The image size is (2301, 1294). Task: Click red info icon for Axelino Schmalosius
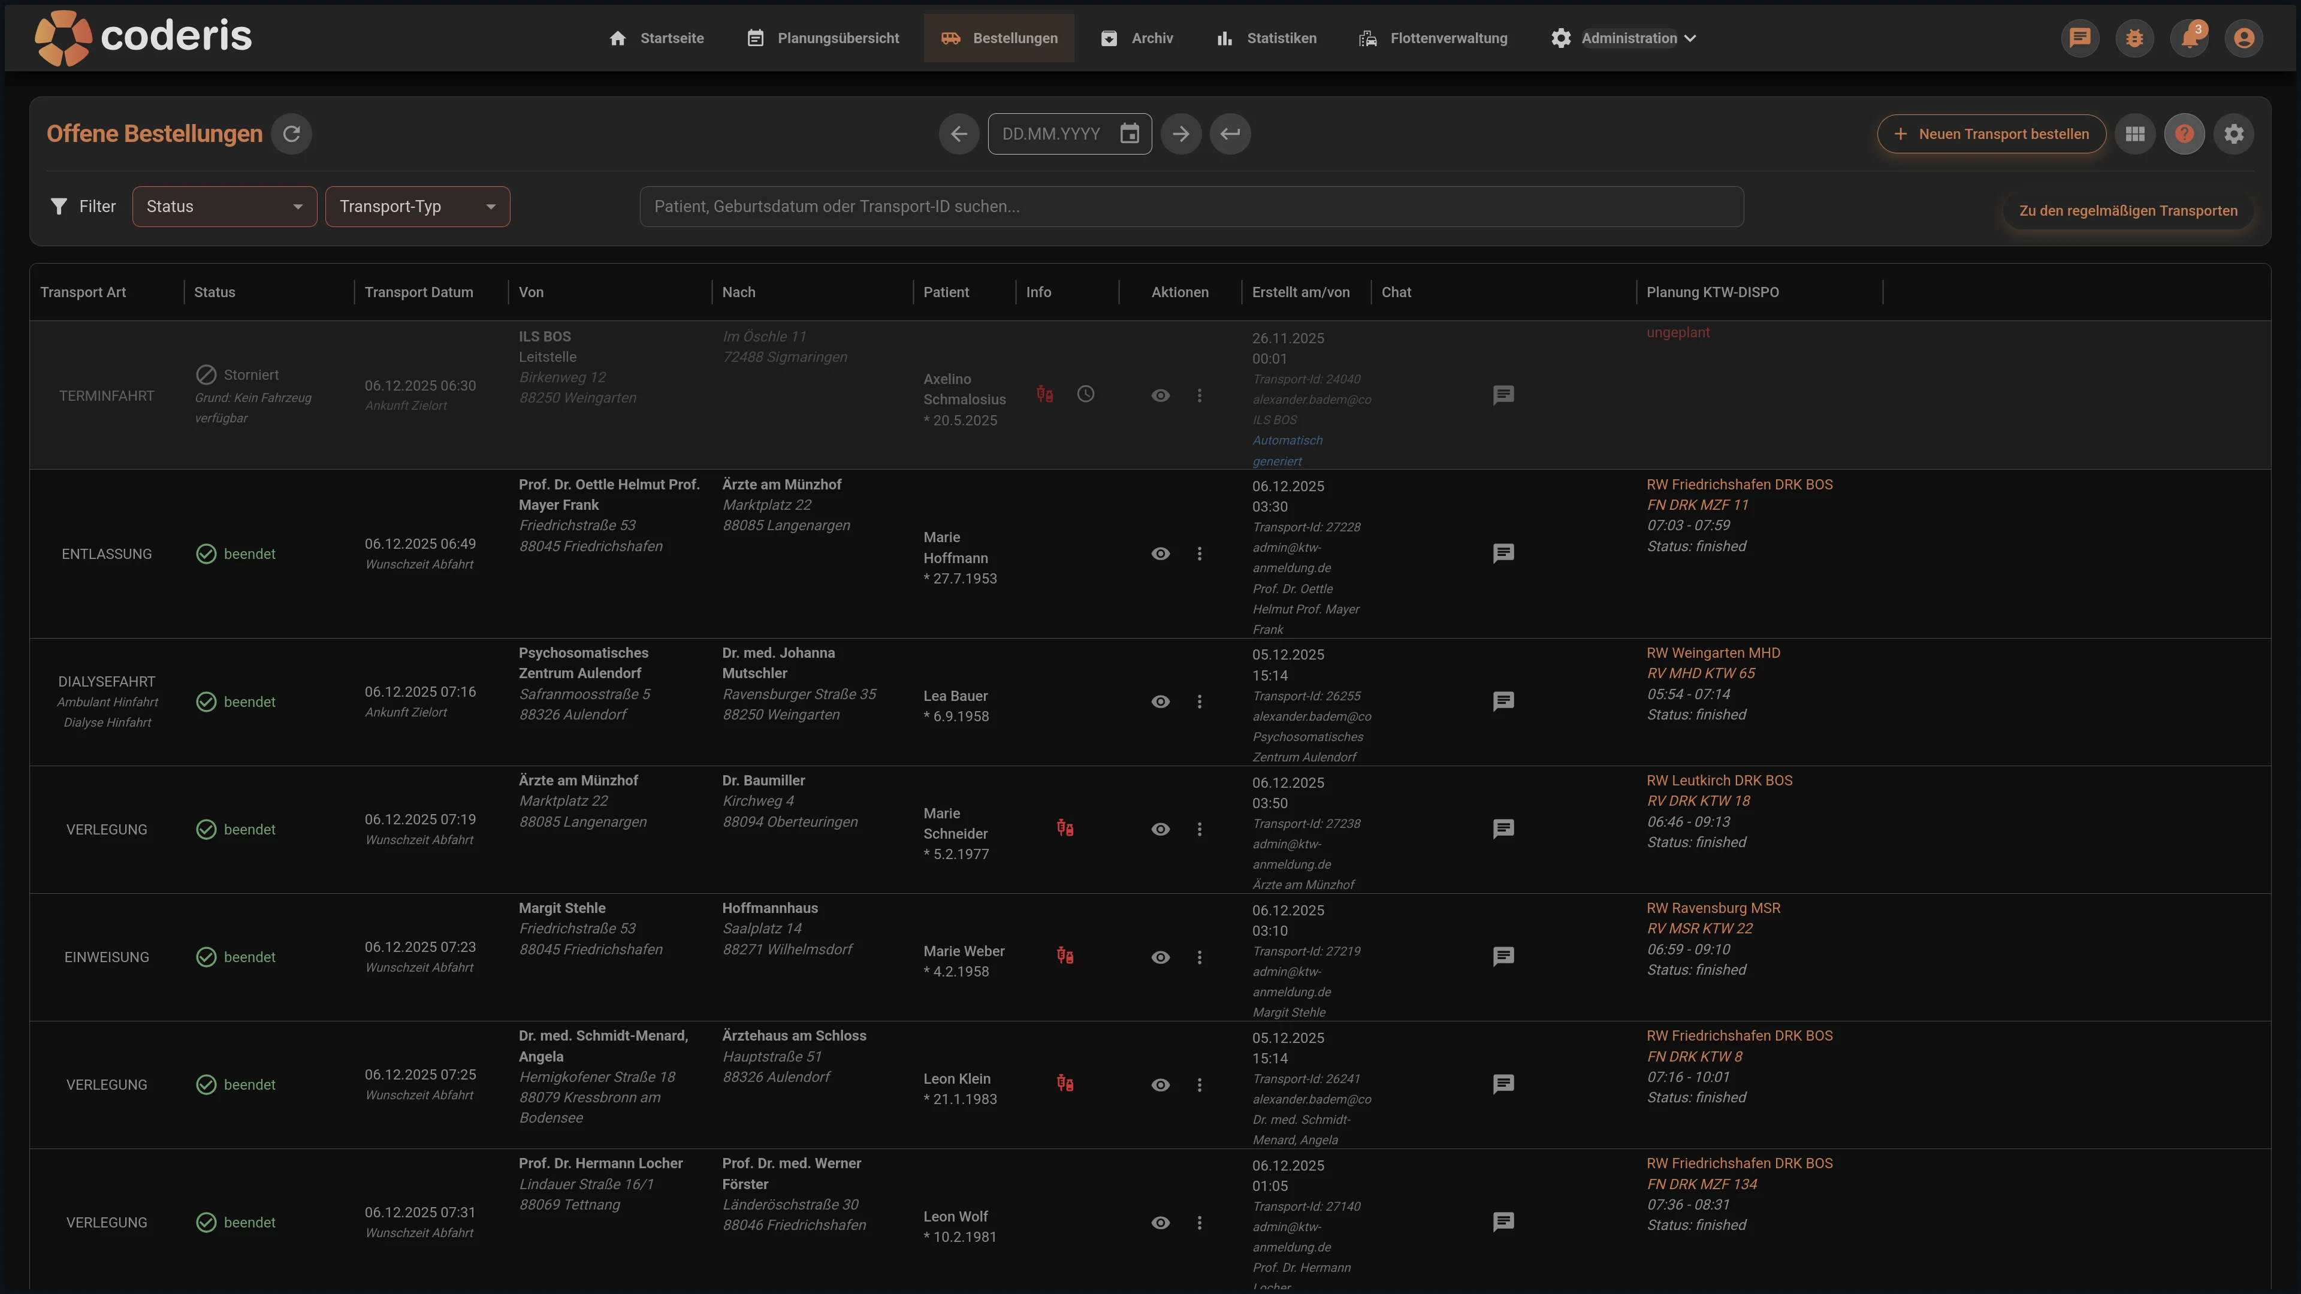coord(1044,394)
